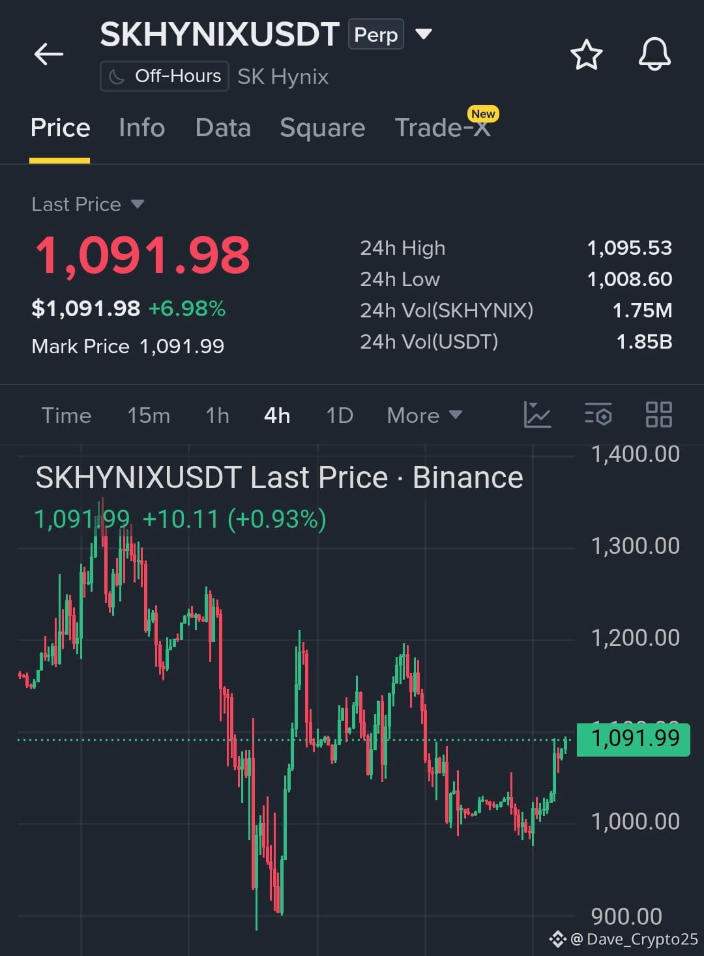Add SKHYNIXUSDT to favorites with star icon
The image size is (704, 956).
[x=586, y=54]
